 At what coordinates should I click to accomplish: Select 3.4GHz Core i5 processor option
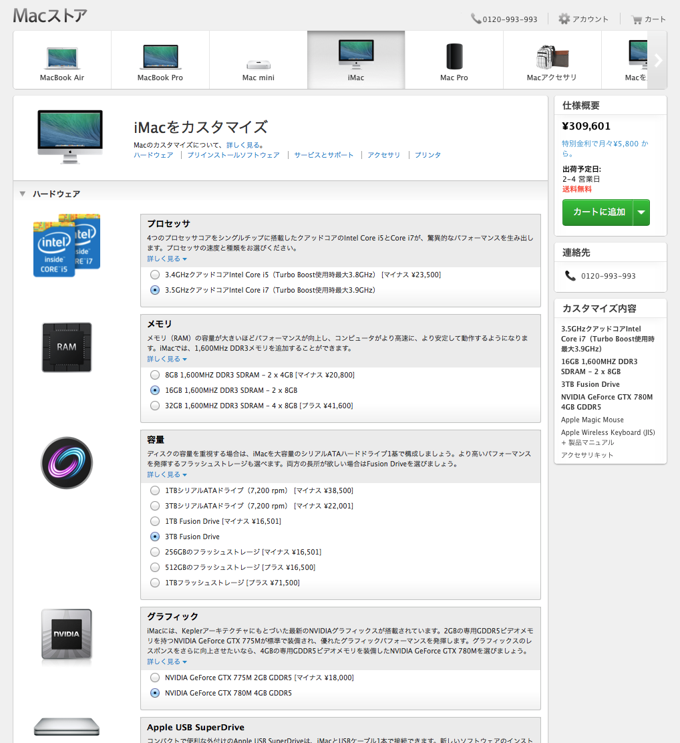[155, 275]
